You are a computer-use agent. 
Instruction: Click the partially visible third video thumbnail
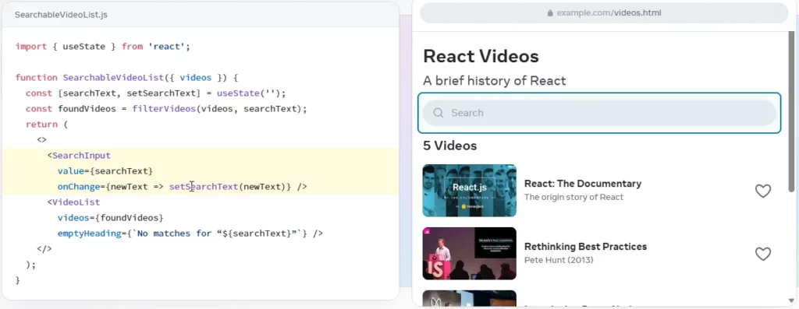469,298
